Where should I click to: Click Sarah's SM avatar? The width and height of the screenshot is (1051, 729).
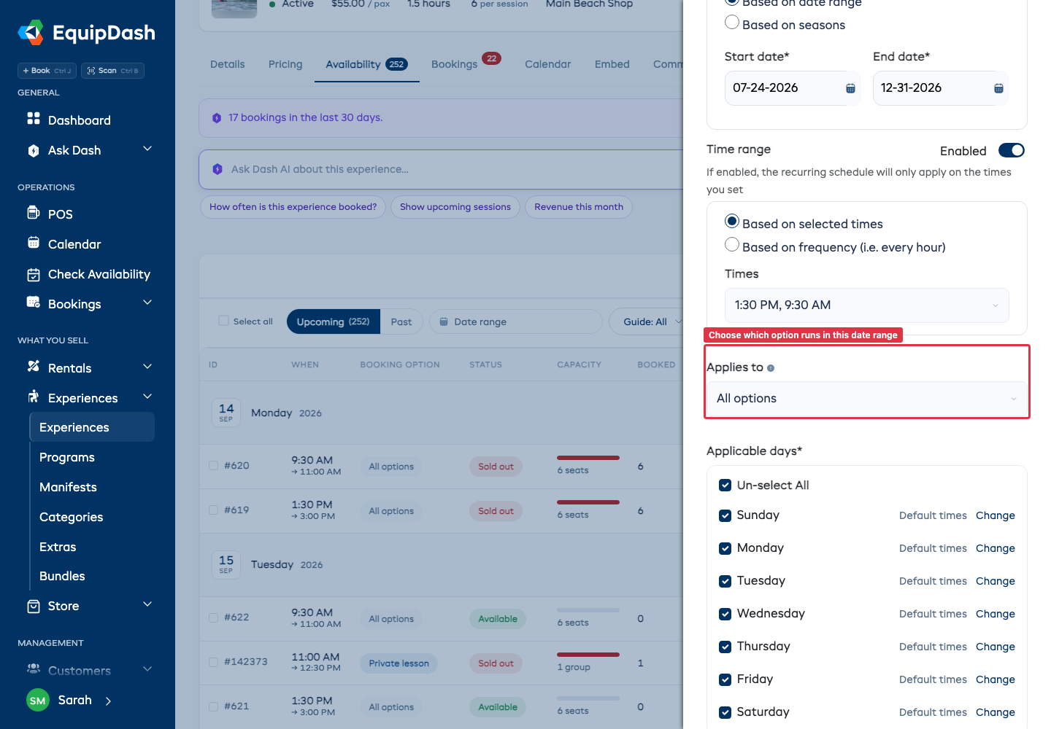click(x=38, y=701)
